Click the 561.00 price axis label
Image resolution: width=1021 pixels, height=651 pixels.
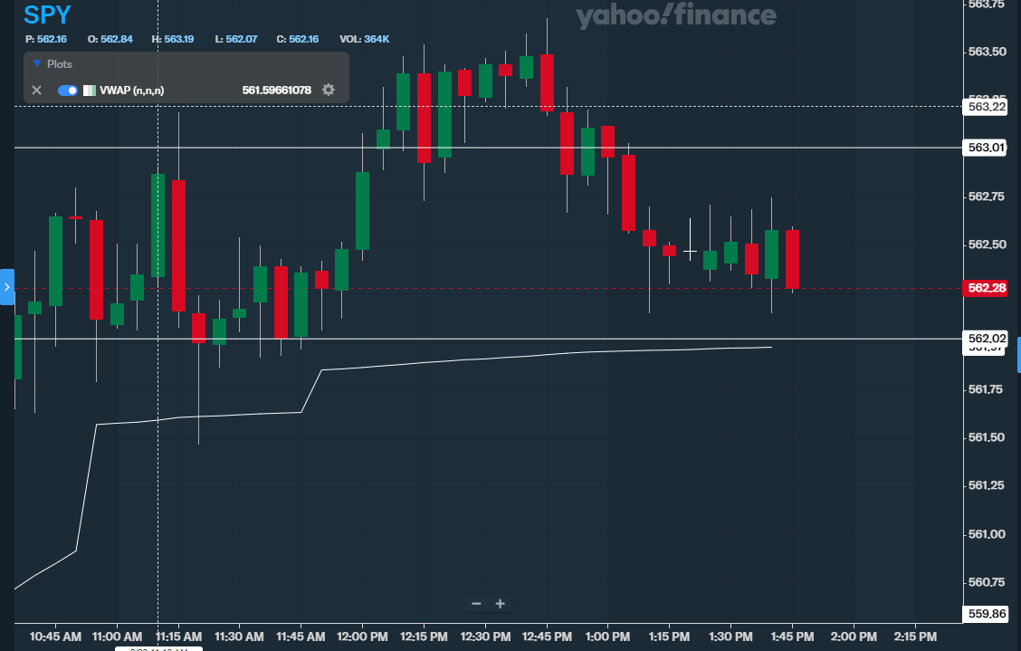tap(987, 534)
